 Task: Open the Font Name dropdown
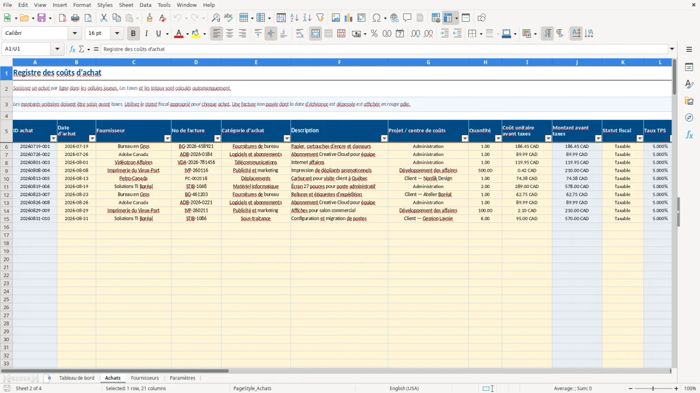[x=75, y=34]
